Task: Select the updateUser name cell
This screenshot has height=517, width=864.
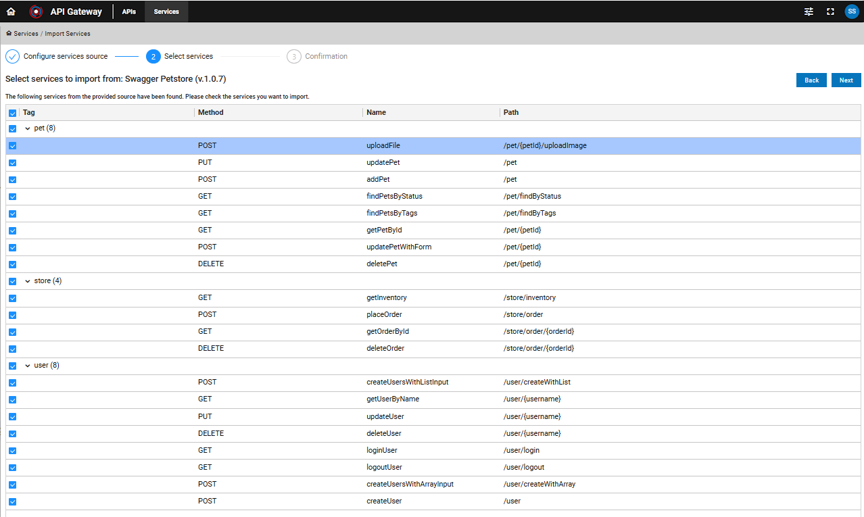Action: tap(384, 416)
